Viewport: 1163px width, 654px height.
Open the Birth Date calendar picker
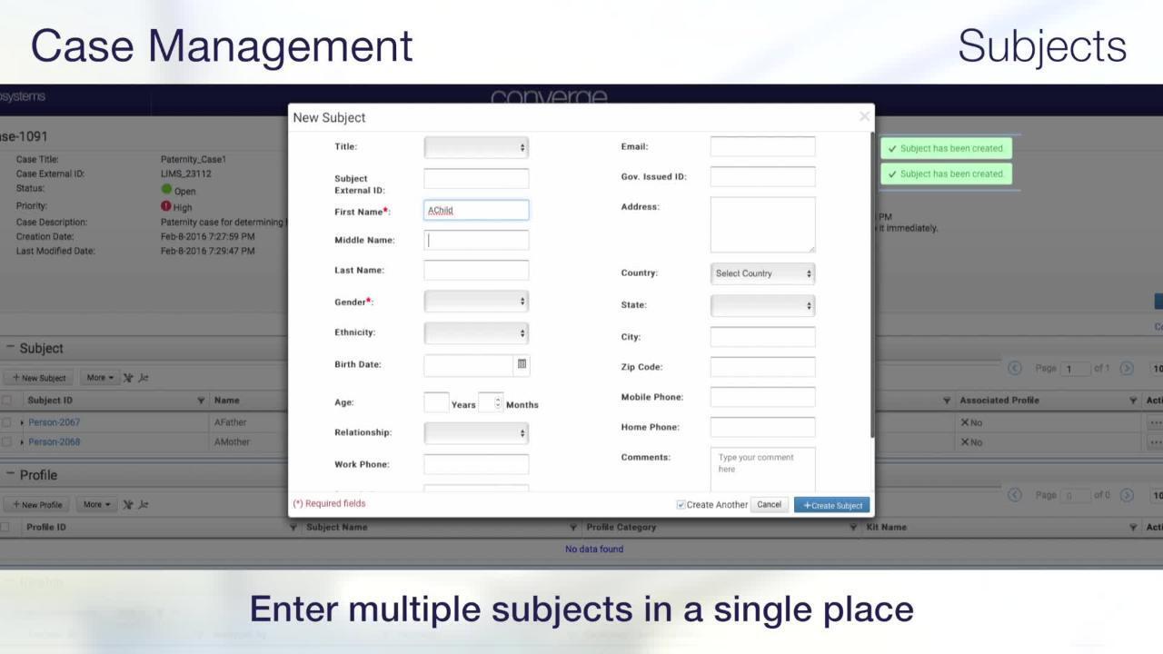tap(522, 364)
